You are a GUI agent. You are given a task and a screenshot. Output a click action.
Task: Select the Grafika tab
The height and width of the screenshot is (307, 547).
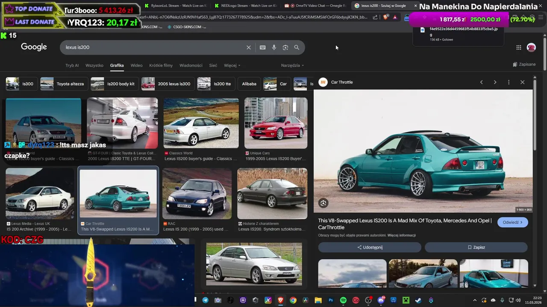point(117,66)
